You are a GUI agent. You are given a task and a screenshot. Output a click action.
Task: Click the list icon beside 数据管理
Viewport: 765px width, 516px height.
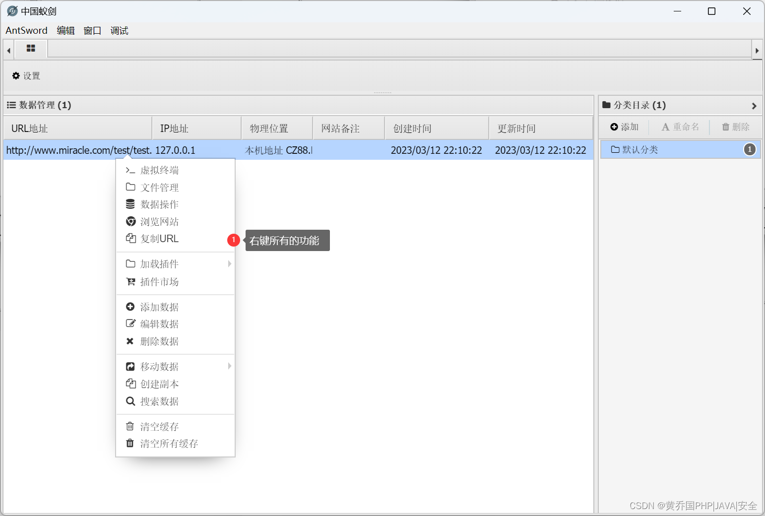[x=11, y=105]
